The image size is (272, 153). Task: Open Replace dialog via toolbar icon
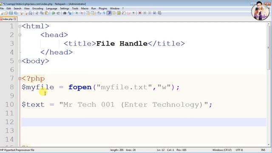pos(70,13)
